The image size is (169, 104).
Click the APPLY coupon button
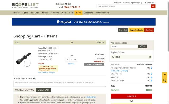(142, 46)
